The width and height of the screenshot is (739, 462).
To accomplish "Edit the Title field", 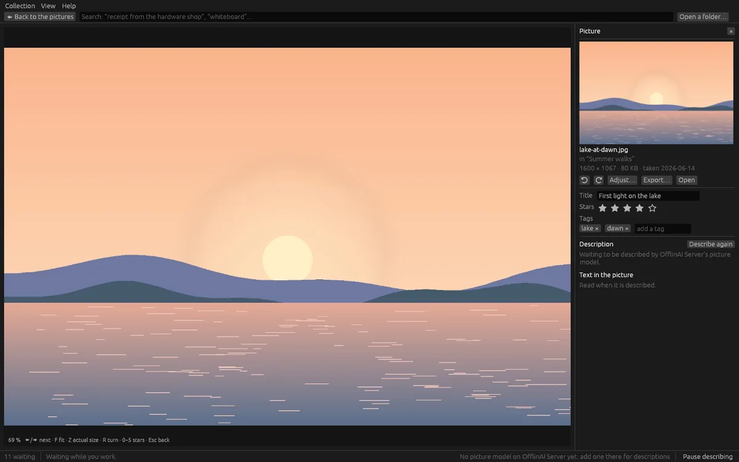I will click(x=648, y=196).
